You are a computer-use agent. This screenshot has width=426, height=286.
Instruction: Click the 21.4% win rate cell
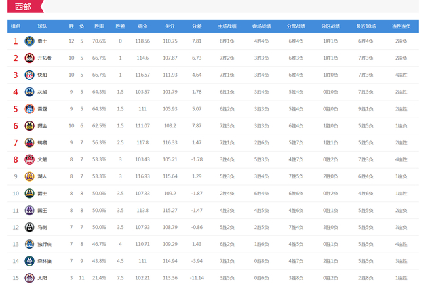(x=99, y=278)
